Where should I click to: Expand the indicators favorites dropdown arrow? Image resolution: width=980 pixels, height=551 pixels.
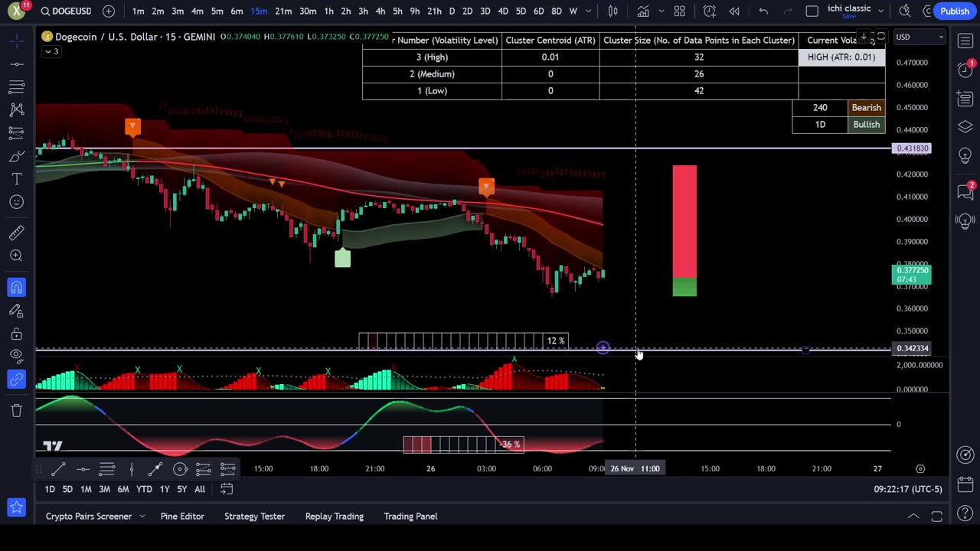pyautogui.click(x=661, y=11)
